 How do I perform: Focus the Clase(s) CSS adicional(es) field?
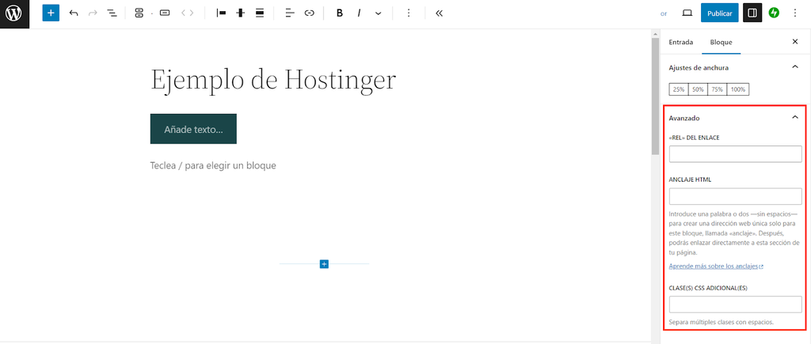[x=736, y=304]
